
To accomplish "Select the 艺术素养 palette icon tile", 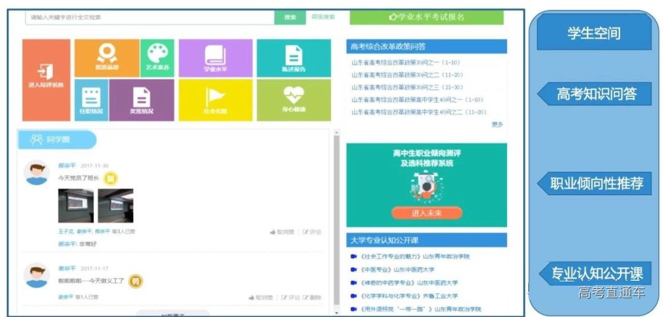I will [157, 58].
